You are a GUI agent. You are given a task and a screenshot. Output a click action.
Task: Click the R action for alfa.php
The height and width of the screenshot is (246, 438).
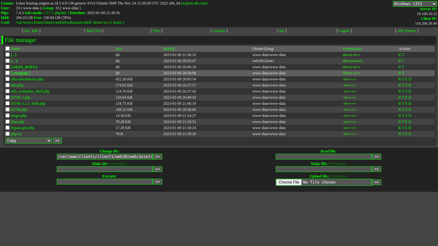pos(400,85)
